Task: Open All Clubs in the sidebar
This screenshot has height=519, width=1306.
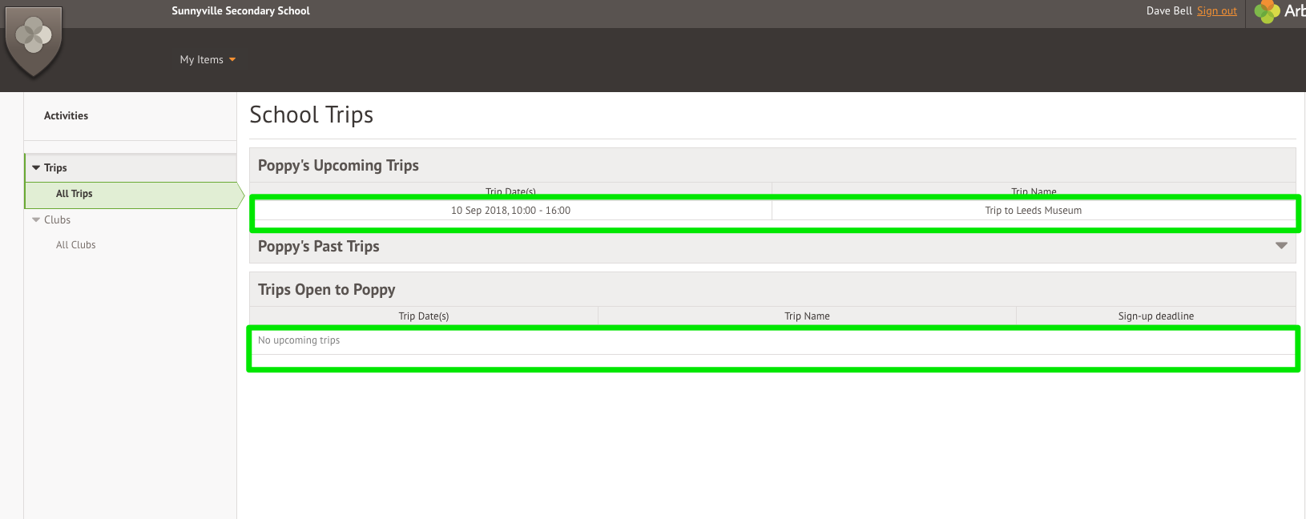Action: pos(76,245)
